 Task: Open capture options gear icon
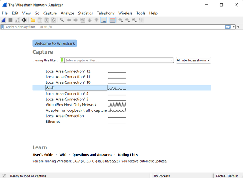tap(24, 20)
